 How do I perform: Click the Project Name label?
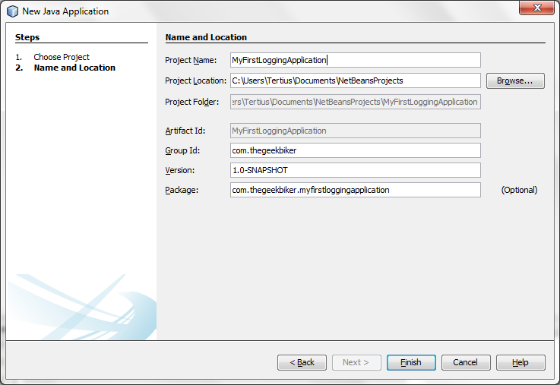191,60
